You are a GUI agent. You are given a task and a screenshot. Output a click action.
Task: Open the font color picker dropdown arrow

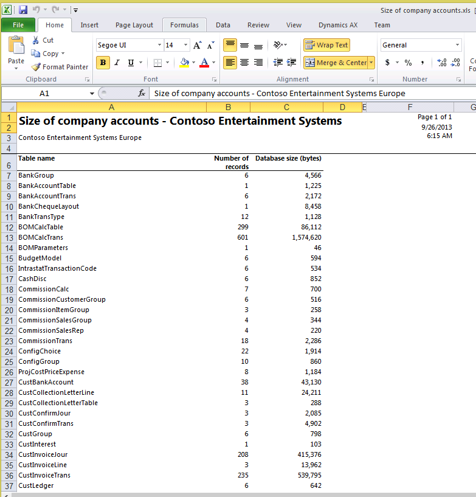(213, 63)
